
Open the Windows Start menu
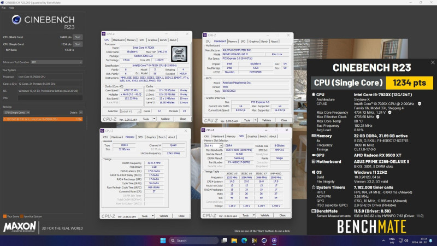(x=163, y=241)
